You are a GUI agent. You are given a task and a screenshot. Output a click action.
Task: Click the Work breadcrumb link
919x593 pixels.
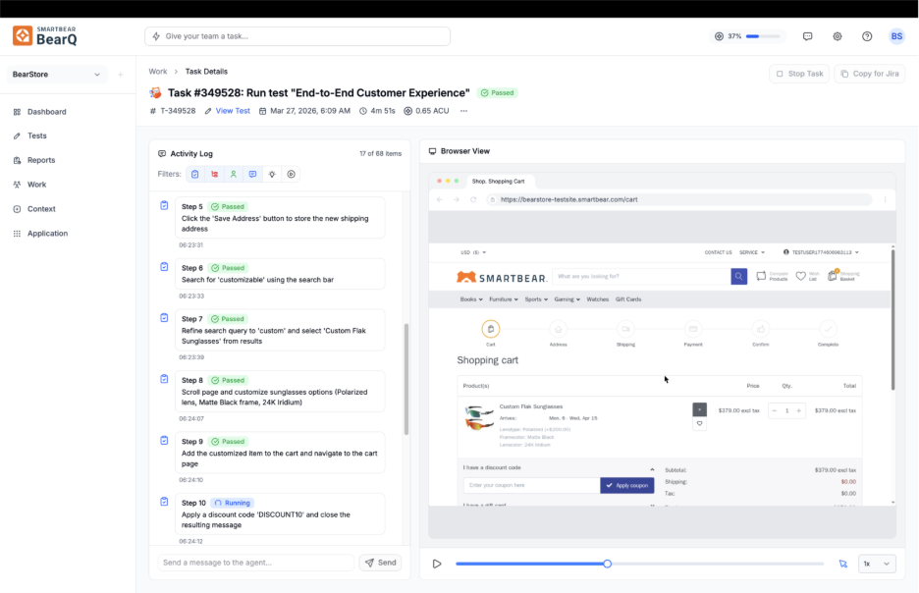point(158,72)
